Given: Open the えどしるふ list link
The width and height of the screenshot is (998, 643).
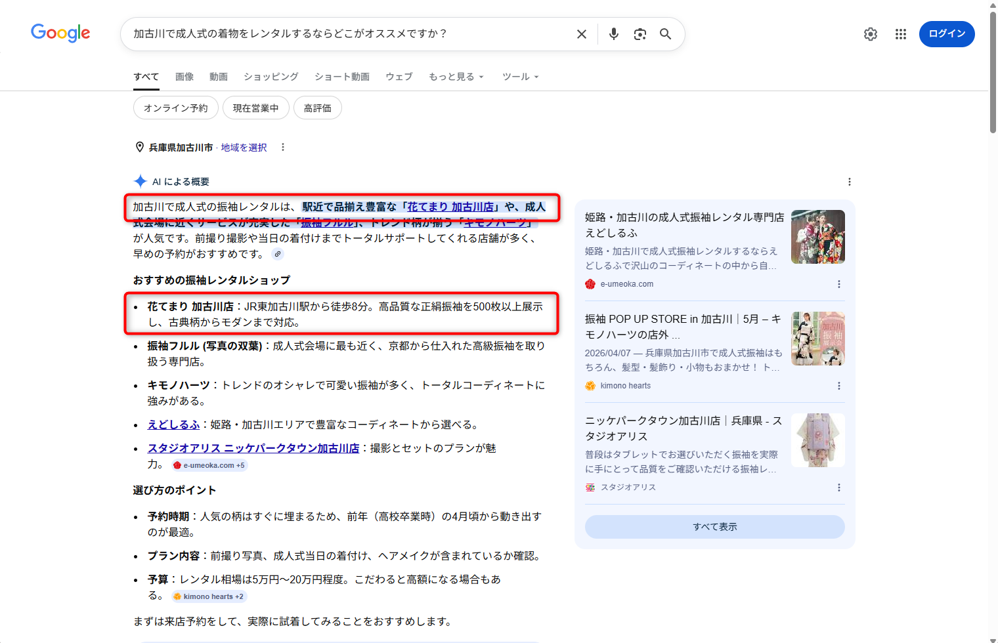Looking at the screenshot, I should [x=173, y=425].
